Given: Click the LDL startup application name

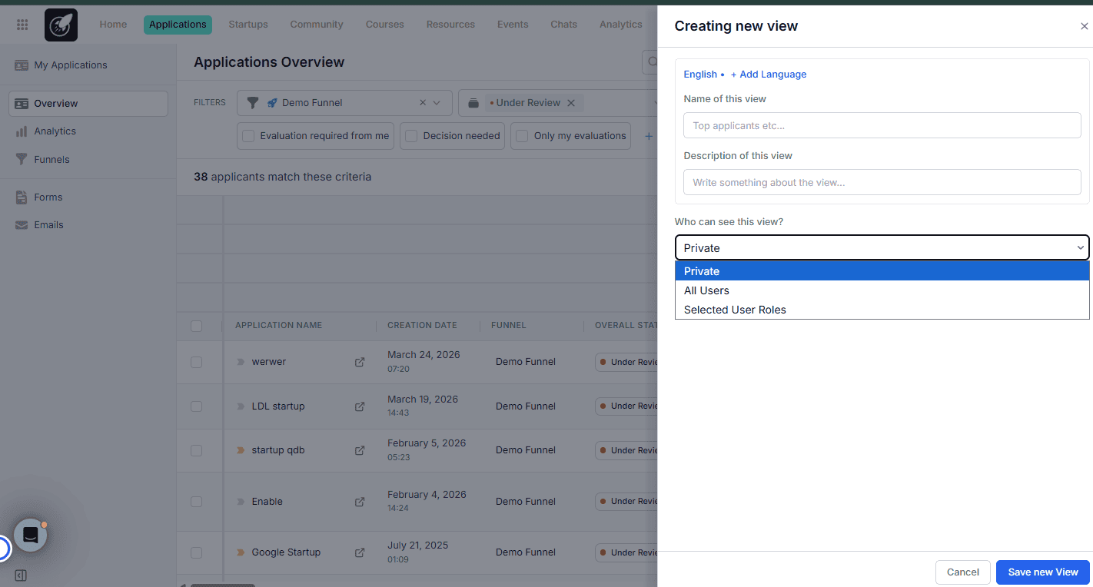Looking at the screenshot, I should (x=278, y=406).
